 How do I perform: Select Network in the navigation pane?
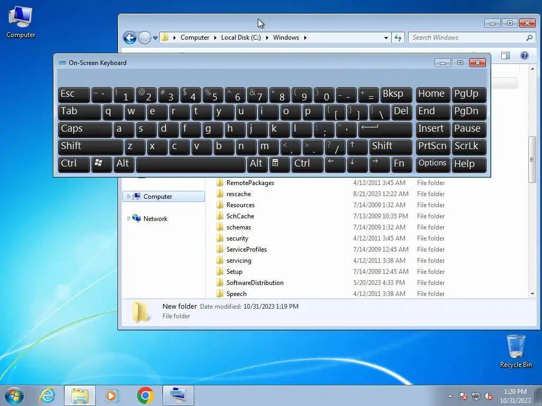click(x=155, y=218)
